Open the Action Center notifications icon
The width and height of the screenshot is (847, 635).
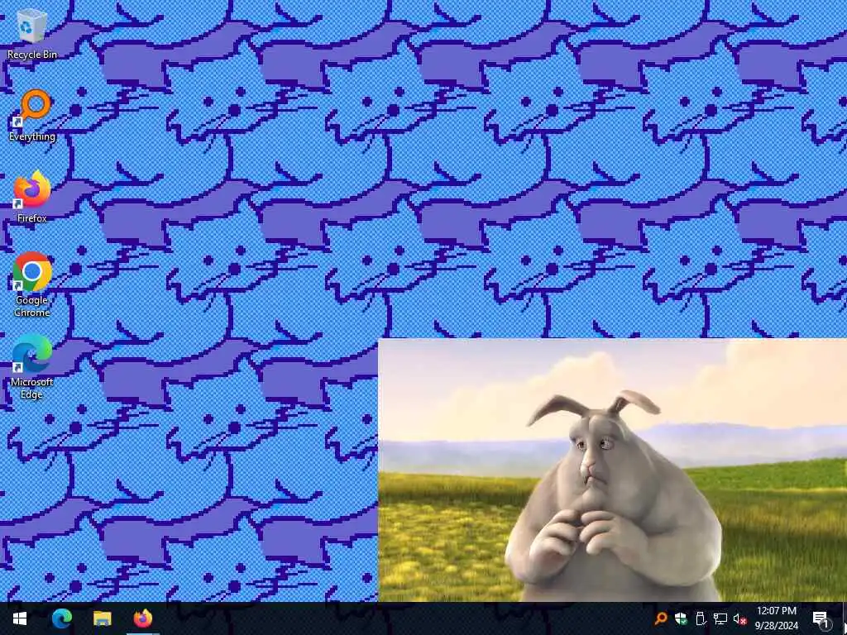[821, 618]
